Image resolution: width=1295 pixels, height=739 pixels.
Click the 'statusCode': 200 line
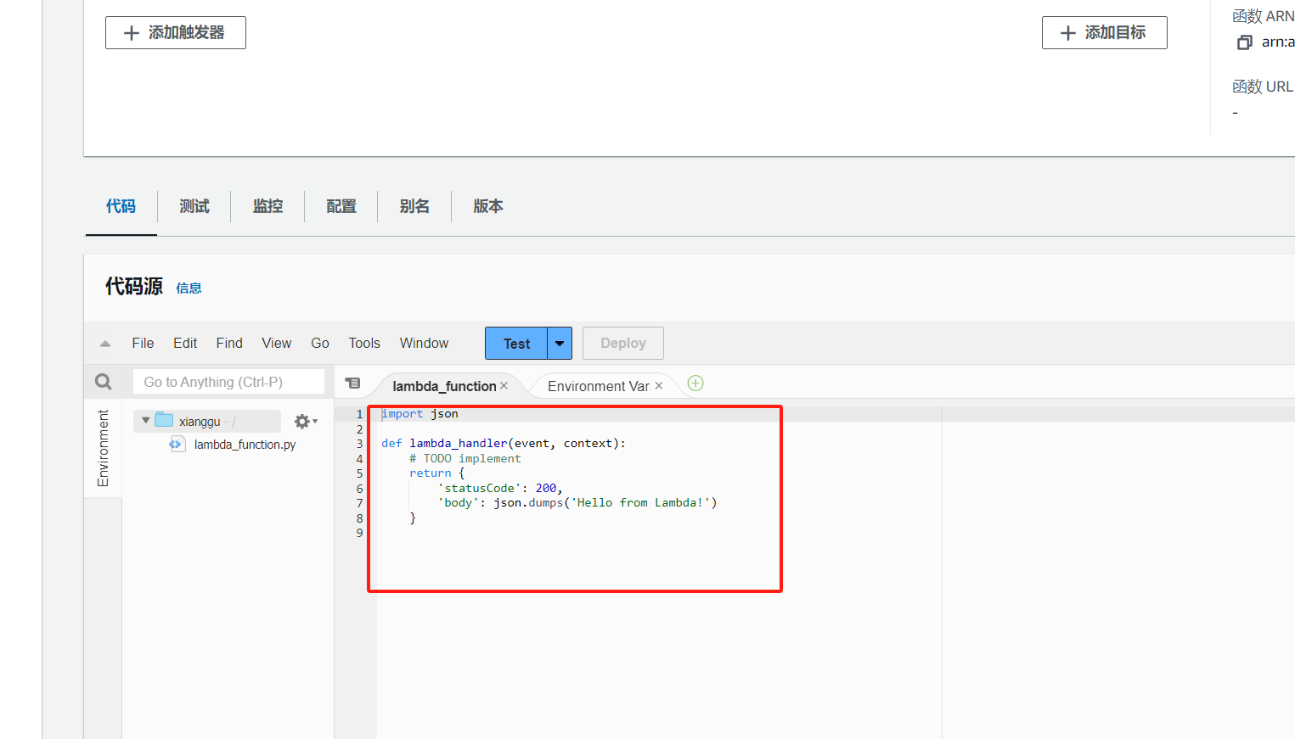tap(500, 489)
